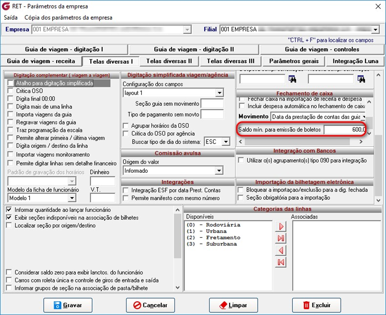Uncheck Informar quantidade ao lançar funcionário
386x315 pixels.
pos(9,210)
